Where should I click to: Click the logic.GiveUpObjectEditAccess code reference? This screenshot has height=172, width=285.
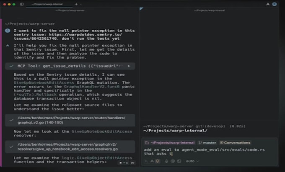97,158
